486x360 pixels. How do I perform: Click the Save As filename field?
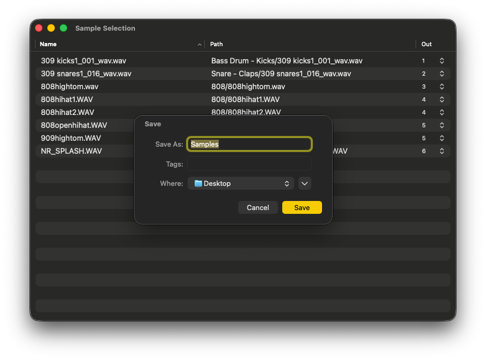click(249, 144)
